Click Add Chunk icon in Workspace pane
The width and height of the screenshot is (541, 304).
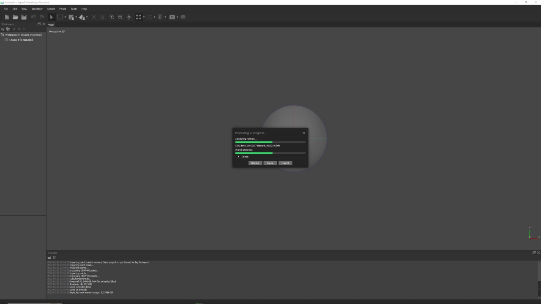coord(3,29)
